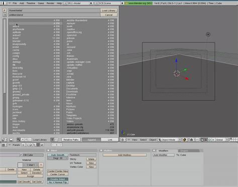Click the Make button next to Sticky

(91, 159)
